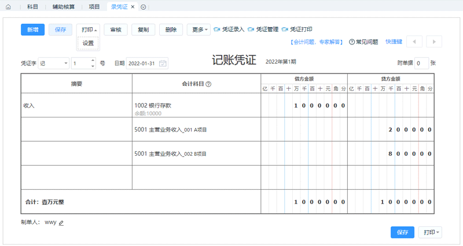Click the voucher number input field
The height and width of the screenshot is (246, 463).
click(x=83, y=63)
